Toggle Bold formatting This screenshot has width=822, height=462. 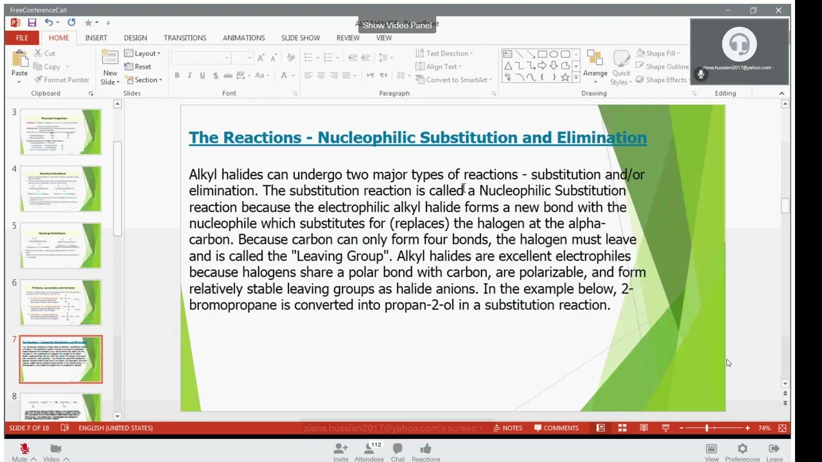177,76
